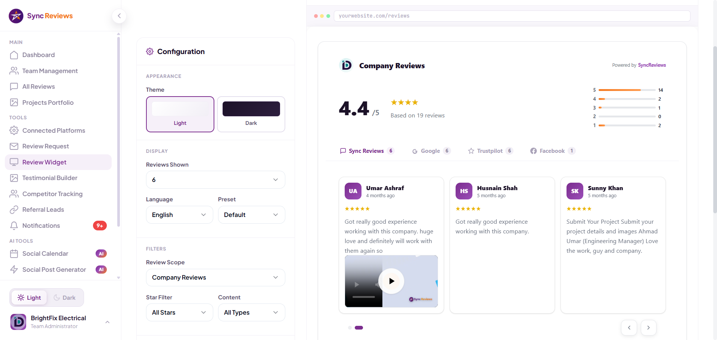Click the "Based on 19 reviews" text
Image resolution: width=717 pixels, height=340 pixels.
point(418,116)
